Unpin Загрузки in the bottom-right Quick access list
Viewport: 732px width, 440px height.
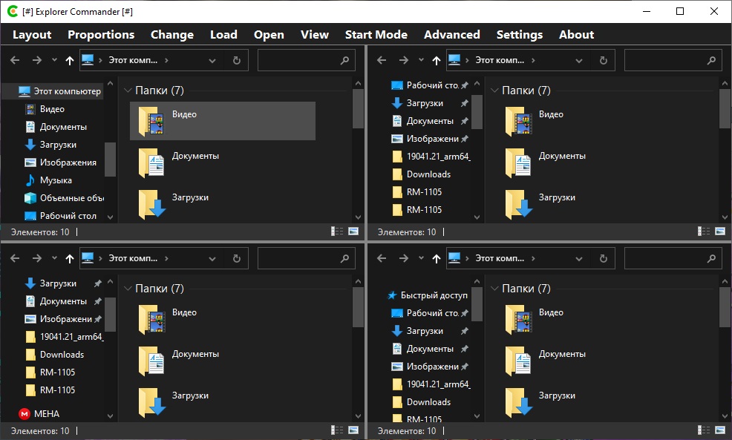click(x=466, y=330)
